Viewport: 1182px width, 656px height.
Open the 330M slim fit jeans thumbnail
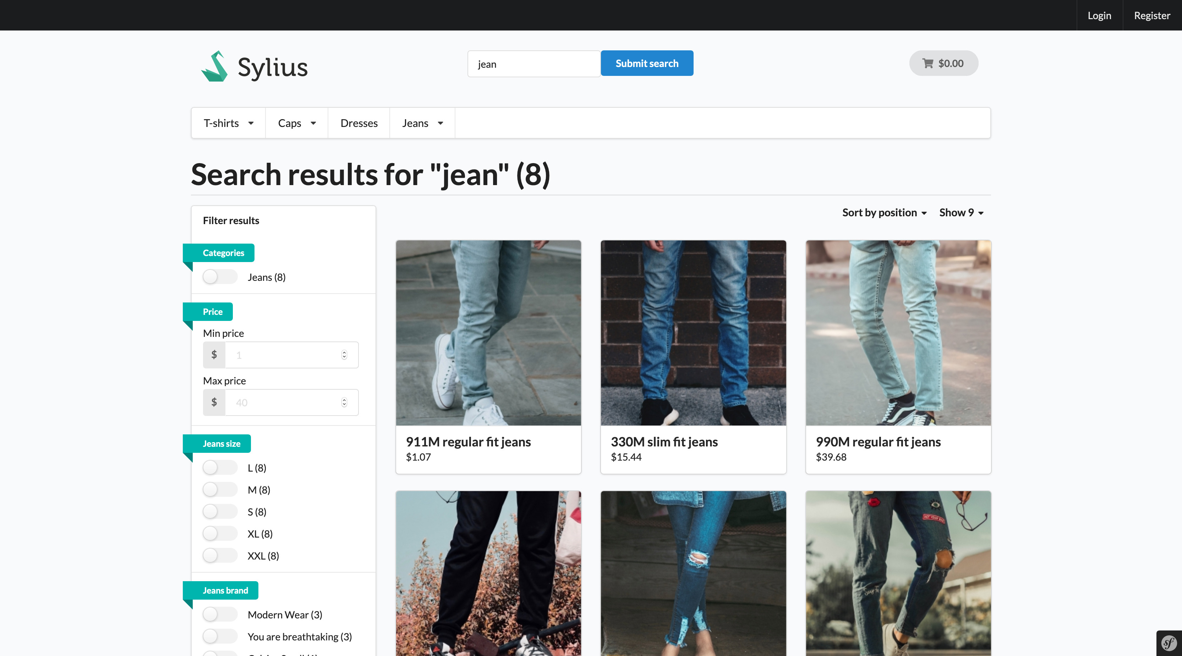click(x=693, y=332)
